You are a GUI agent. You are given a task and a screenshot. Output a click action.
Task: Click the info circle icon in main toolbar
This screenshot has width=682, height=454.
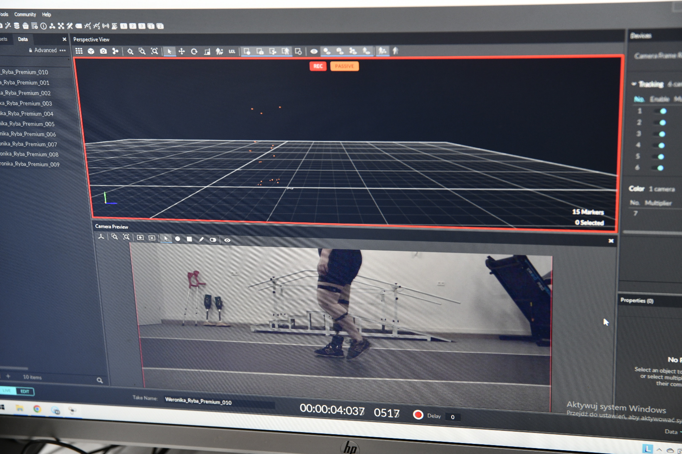[43, 26]
